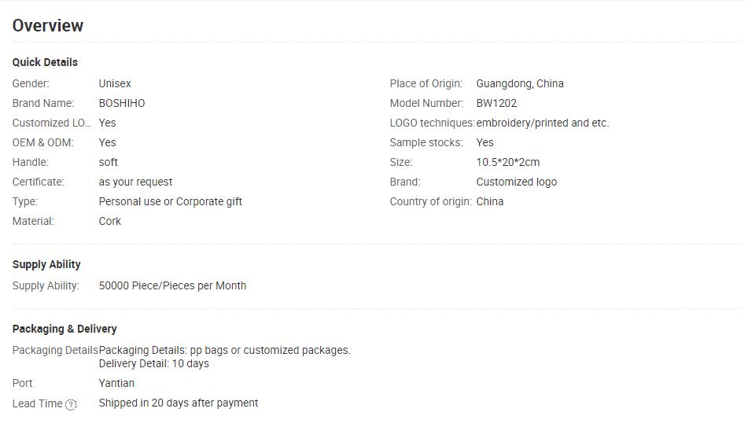This screenshot has width=748, height=427.
Task: Click the Lead Time help question-mark icon
Action: click(x=71, y=404)
